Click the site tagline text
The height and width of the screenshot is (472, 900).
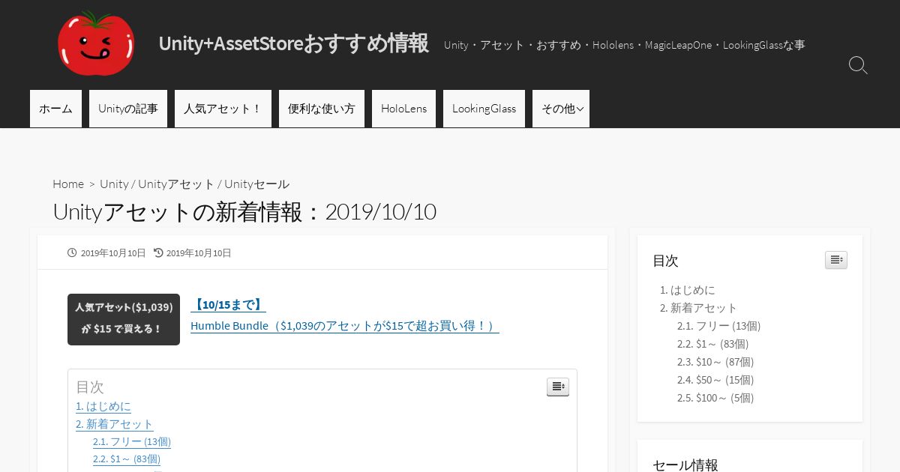click(625, 45)
